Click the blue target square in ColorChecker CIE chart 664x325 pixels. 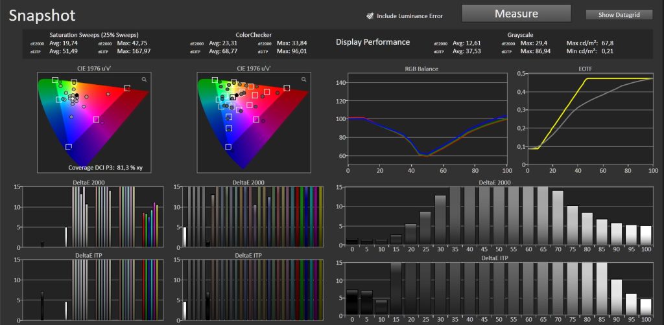coord(228,147)
